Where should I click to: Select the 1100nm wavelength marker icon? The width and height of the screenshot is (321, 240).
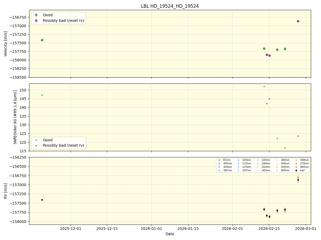[x=238, y=160]
